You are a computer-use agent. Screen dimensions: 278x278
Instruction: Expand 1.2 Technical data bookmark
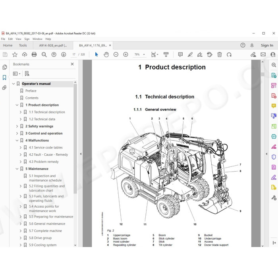coord(21,119)
